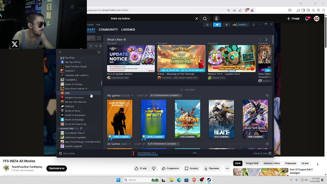This screenshot has width=327, height=184.
Task: Show next What's New items with right arrow
Action: [x=266, y=40]
